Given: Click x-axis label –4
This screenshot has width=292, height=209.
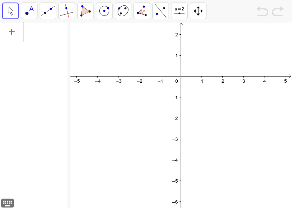Looking at the screenshot, I should click(98, 81).
